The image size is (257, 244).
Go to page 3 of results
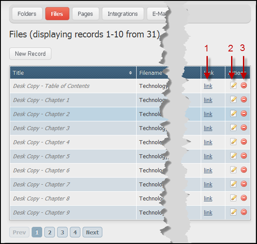tap(62, 232)
